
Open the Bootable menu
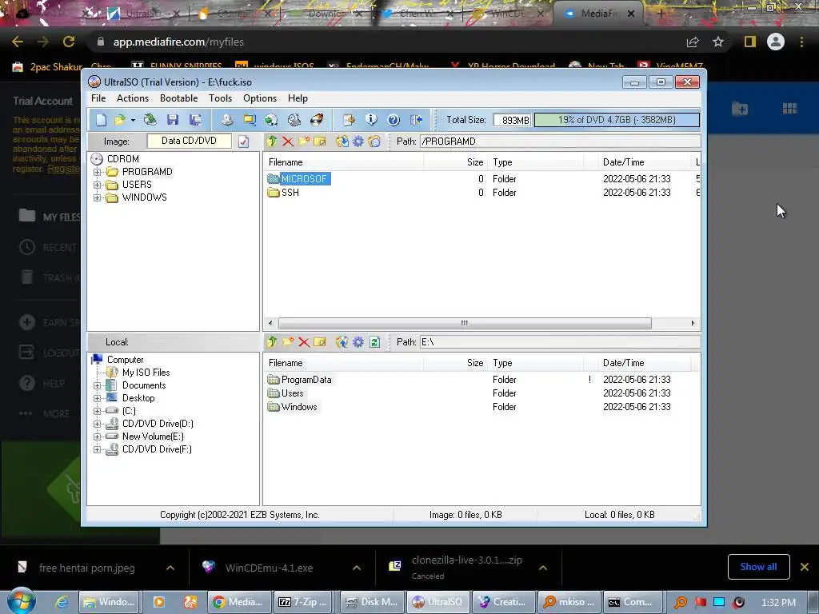(x=178, y=98)
